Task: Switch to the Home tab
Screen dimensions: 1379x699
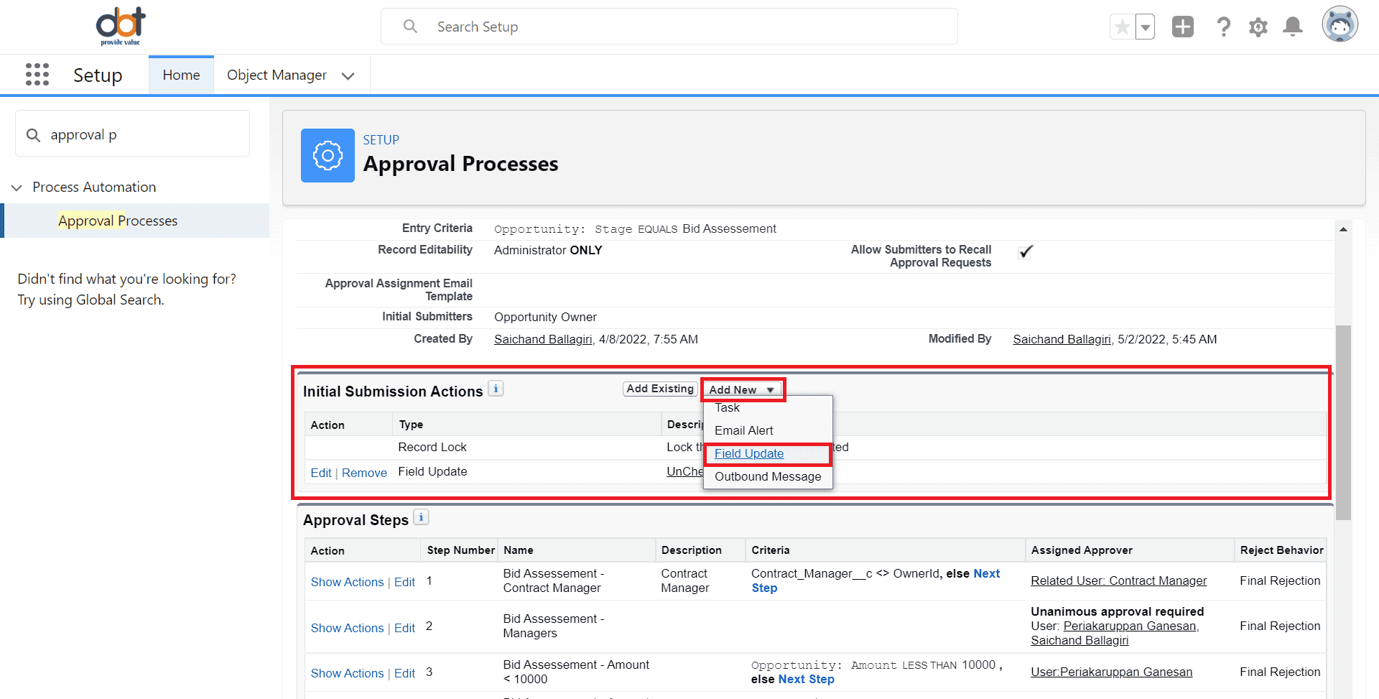Action: [x=181, y=75]
